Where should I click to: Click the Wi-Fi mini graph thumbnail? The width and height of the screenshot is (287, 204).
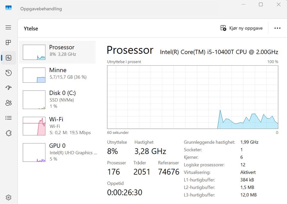point(34,126)
